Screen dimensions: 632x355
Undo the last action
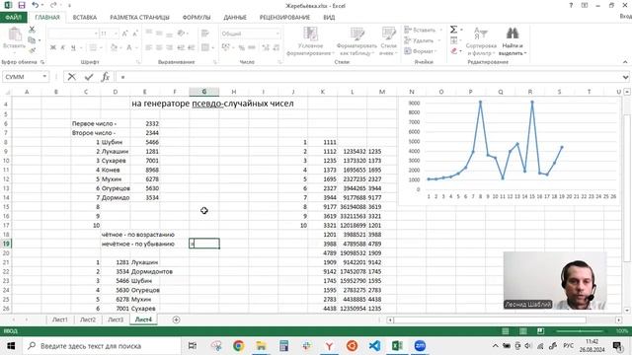pyautogui.click(x=36, y=6)
